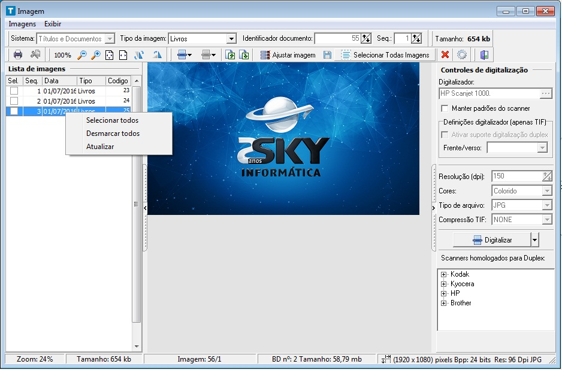Expand the Kodak tree node
Screen dimensions: 562x370
(x=444, y=275)
